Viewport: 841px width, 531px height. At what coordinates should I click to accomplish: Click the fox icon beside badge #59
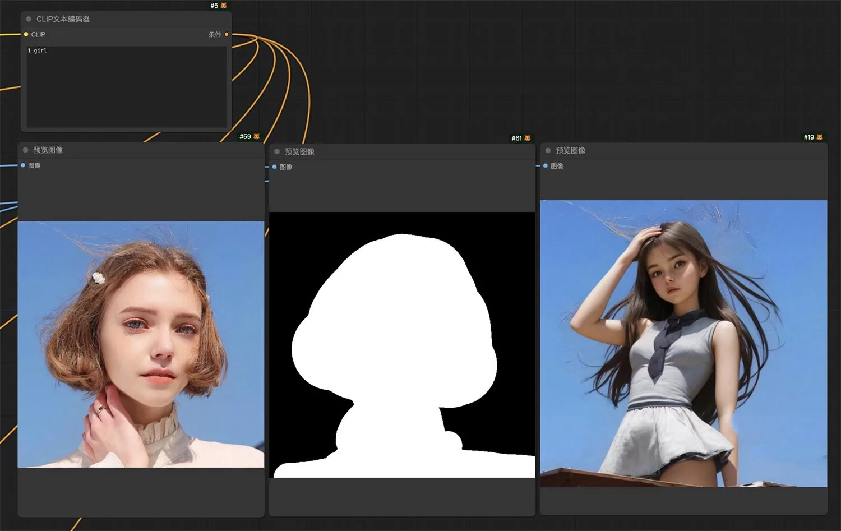coord(257,137)
